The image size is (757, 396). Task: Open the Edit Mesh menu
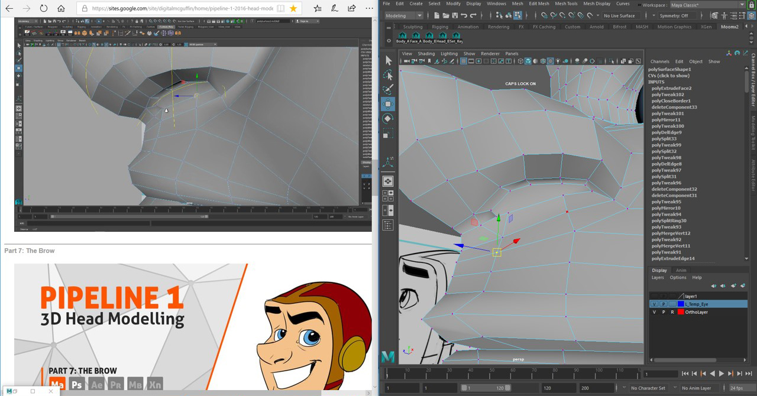539,4
